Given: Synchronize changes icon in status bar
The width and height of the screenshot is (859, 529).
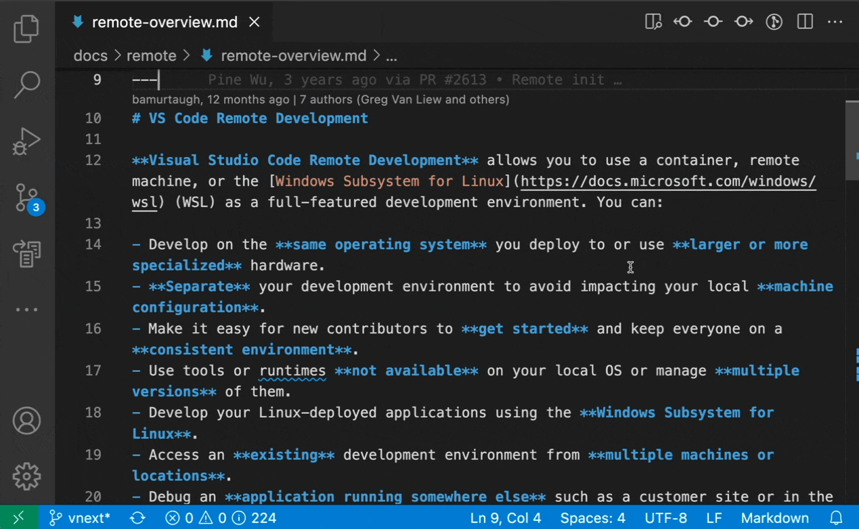Looking at the screenshot, I should pos(137,518).
